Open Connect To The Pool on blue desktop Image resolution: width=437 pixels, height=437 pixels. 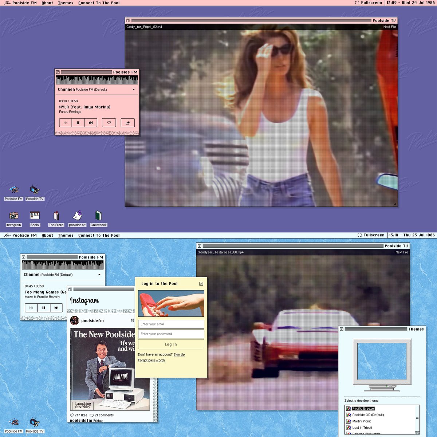pyautogui.click(x=99, y=235)
